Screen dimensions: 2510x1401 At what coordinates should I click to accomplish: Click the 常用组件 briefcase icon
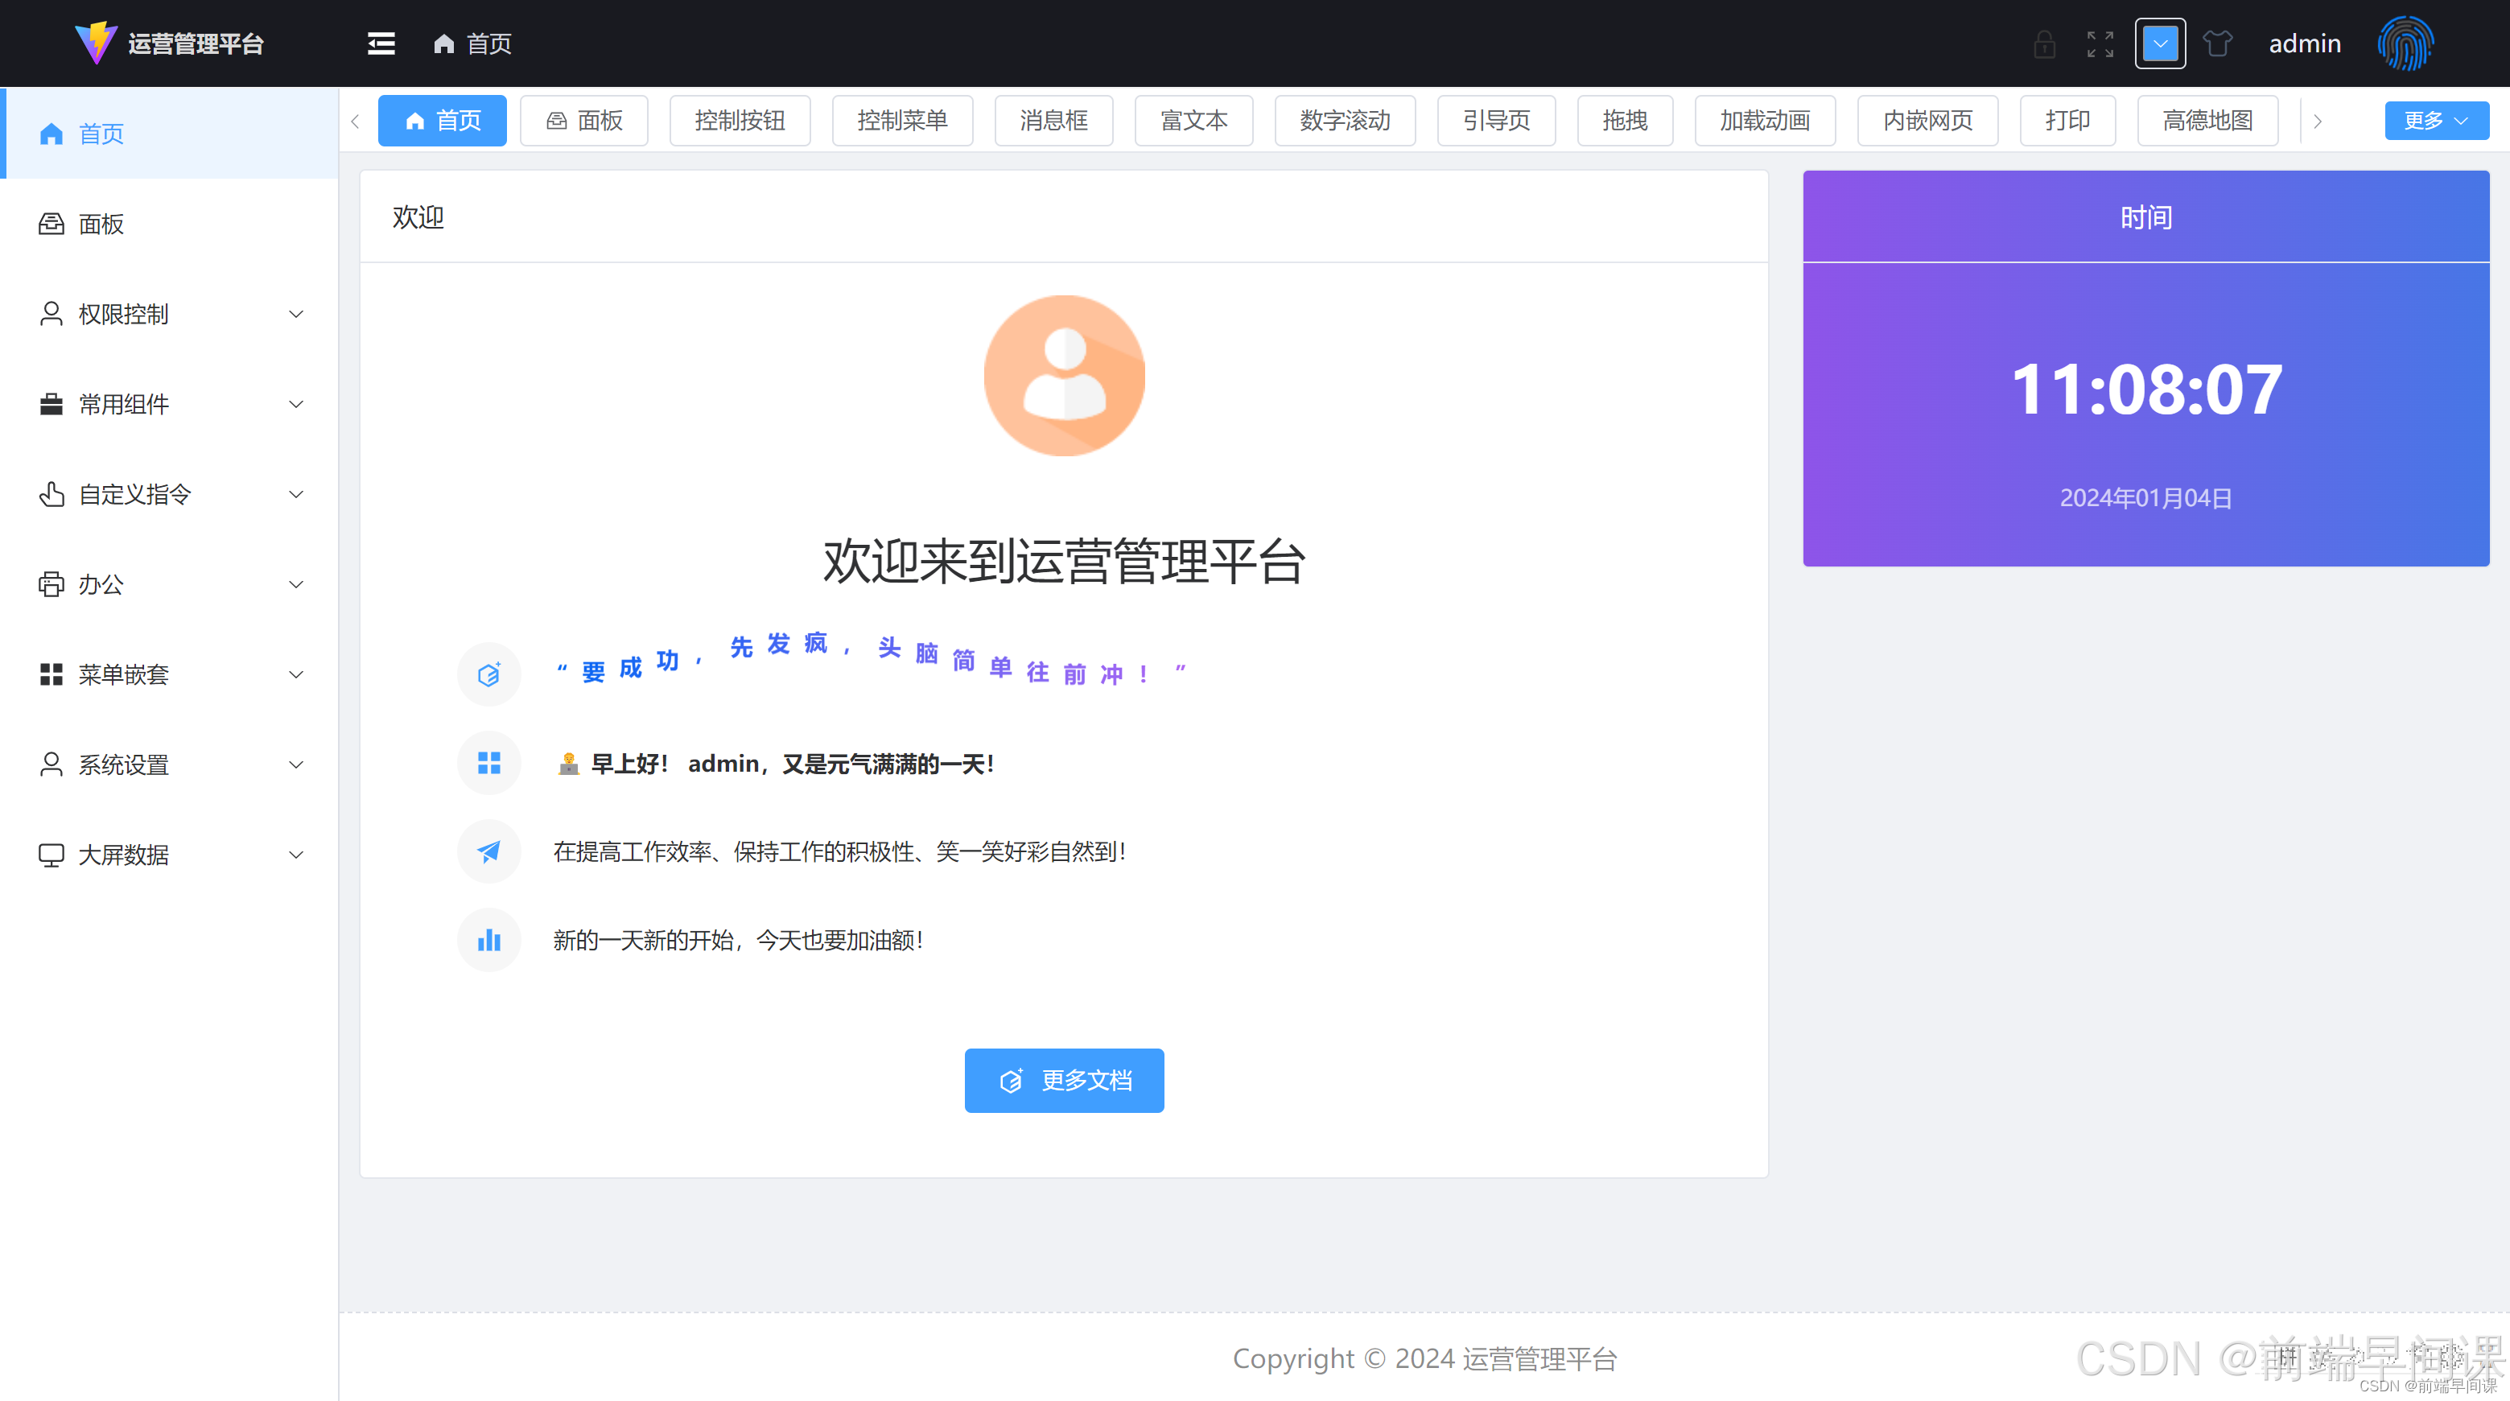click(52, 404)
